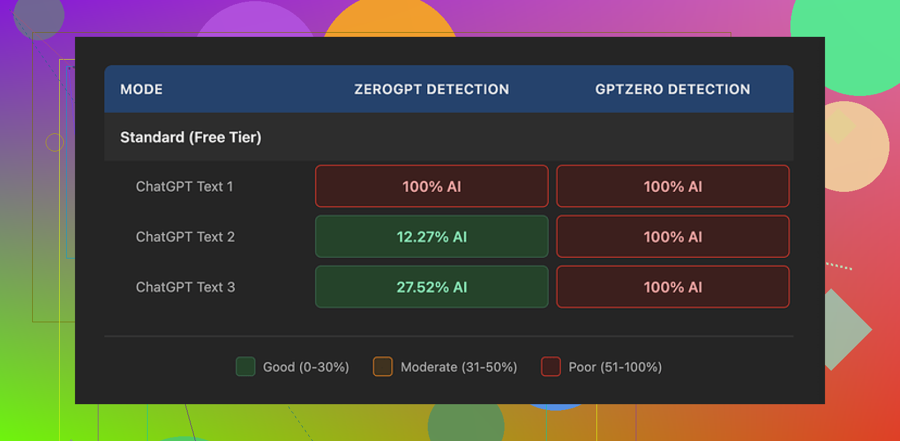Select the ChatGPT Text 2 row label
This screenshot has height=441, width=900.
(x=185, y=237)
